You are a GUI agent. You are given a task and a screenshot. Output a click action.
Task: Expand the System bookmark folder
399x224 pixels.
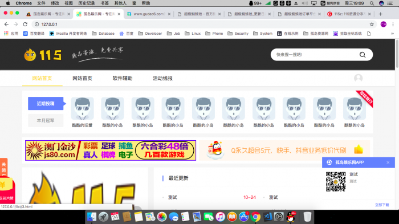[x=263, y=34]
